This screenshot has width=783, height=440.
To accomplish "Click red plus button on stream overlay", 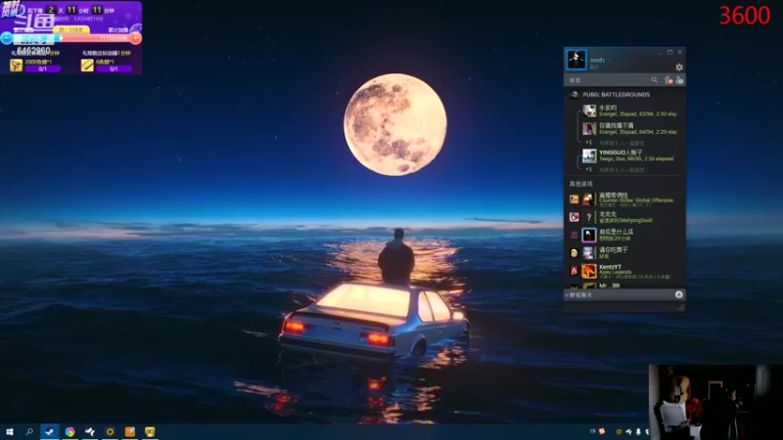I will (136, 38).
